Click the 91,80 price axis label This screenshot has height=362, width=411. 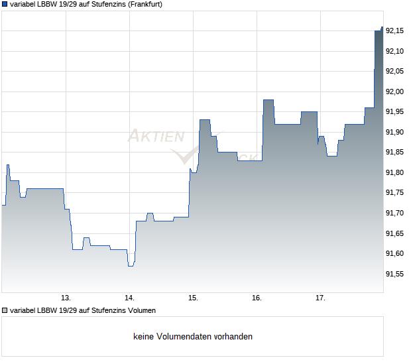(394, 172)
